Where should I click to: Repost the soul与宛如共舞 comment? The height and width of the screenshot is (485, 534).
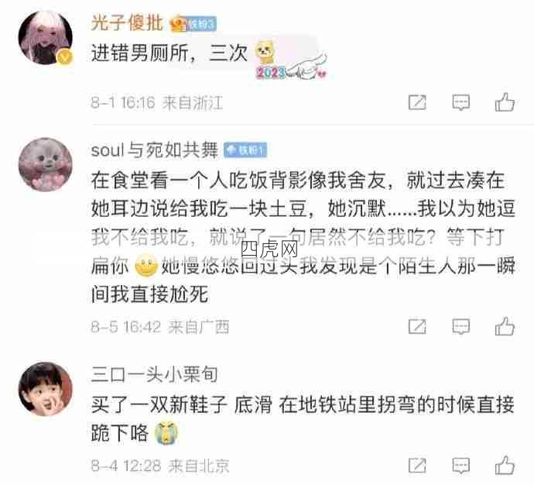point(417,326)
